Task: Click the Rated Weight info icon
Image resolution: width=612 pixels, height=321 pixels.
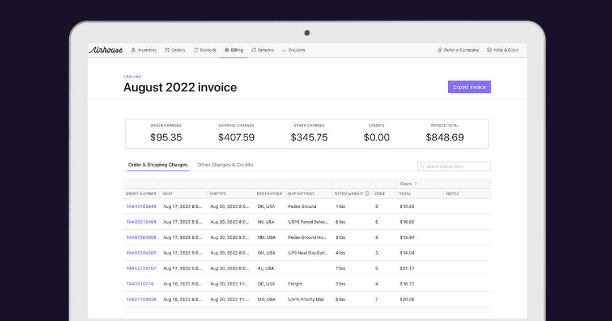Action: pos(367,194)
